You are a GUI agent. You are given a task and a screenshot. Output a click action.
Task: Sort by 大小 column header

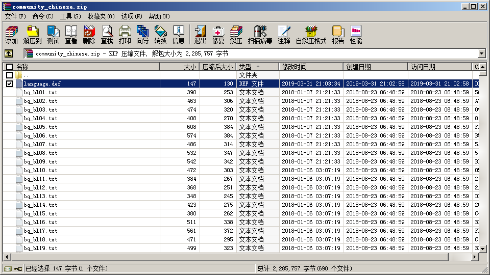tap(180, 67)
